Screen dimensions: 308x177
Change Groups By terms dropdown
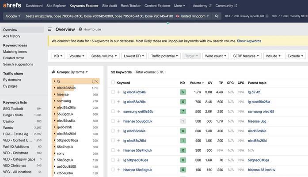[x=79, y=72]
